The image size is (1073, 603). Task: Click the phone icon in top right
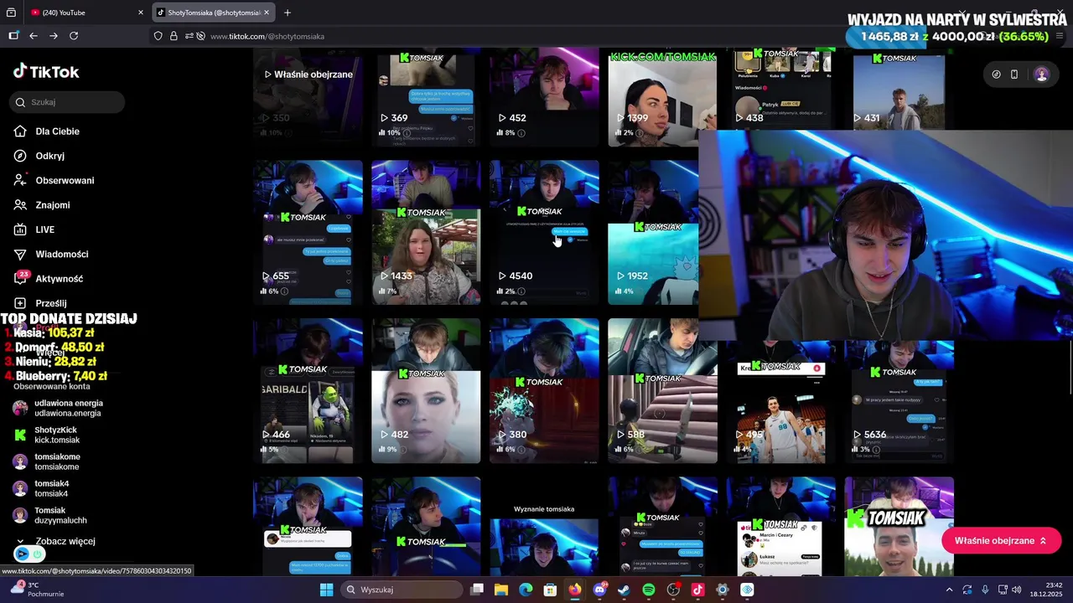tap(1014, 75)
